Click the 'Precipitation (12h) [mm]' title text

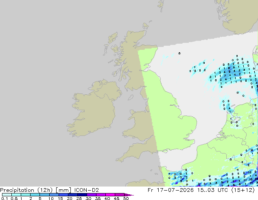point(35,190)
